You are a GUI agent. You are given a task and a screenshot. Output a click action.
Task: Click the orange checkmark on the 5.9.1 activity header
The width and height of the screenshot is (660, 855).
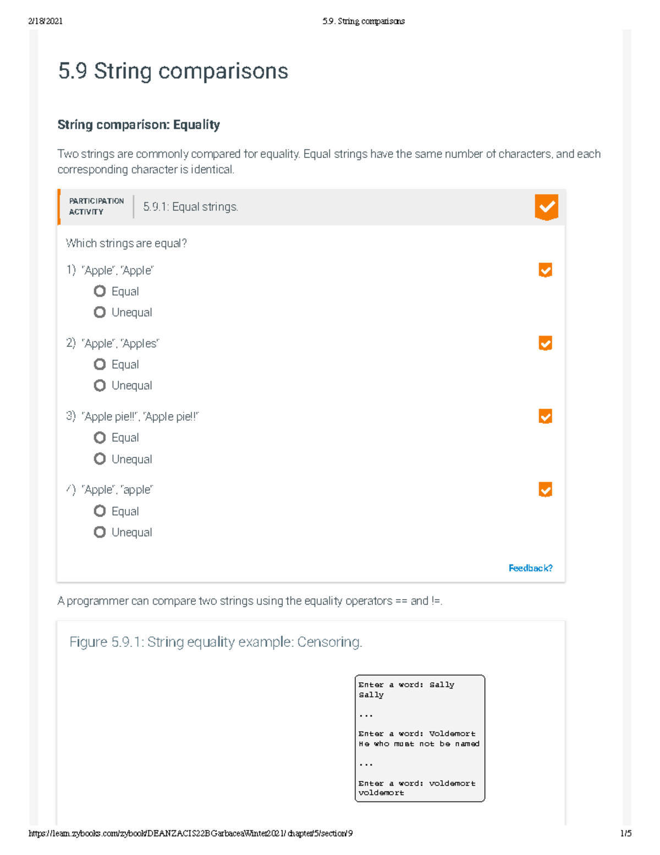(x=546, y=207)
